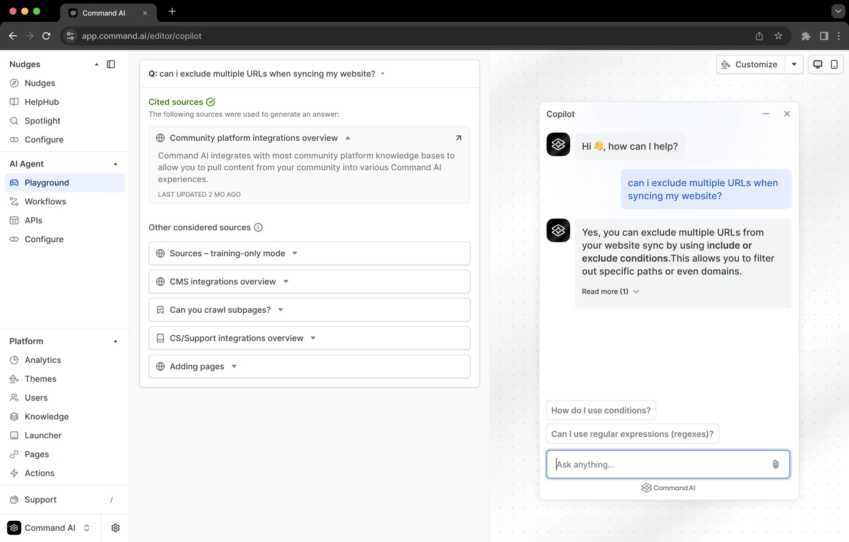Toggle the sidebar panel icon next to Nudges
This screenshot has height=542, width=849.
(x=111, y=64)
